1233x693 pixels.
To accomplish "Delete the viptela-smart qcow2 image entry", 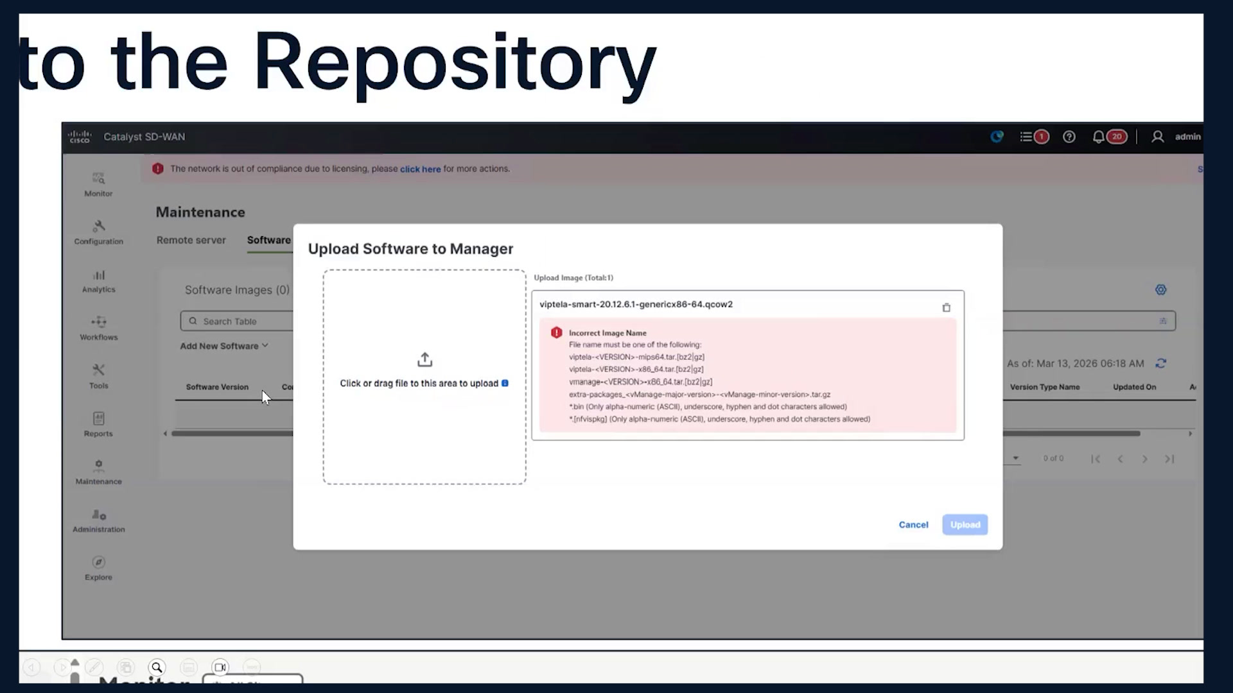I will click(x=946, y=308).
